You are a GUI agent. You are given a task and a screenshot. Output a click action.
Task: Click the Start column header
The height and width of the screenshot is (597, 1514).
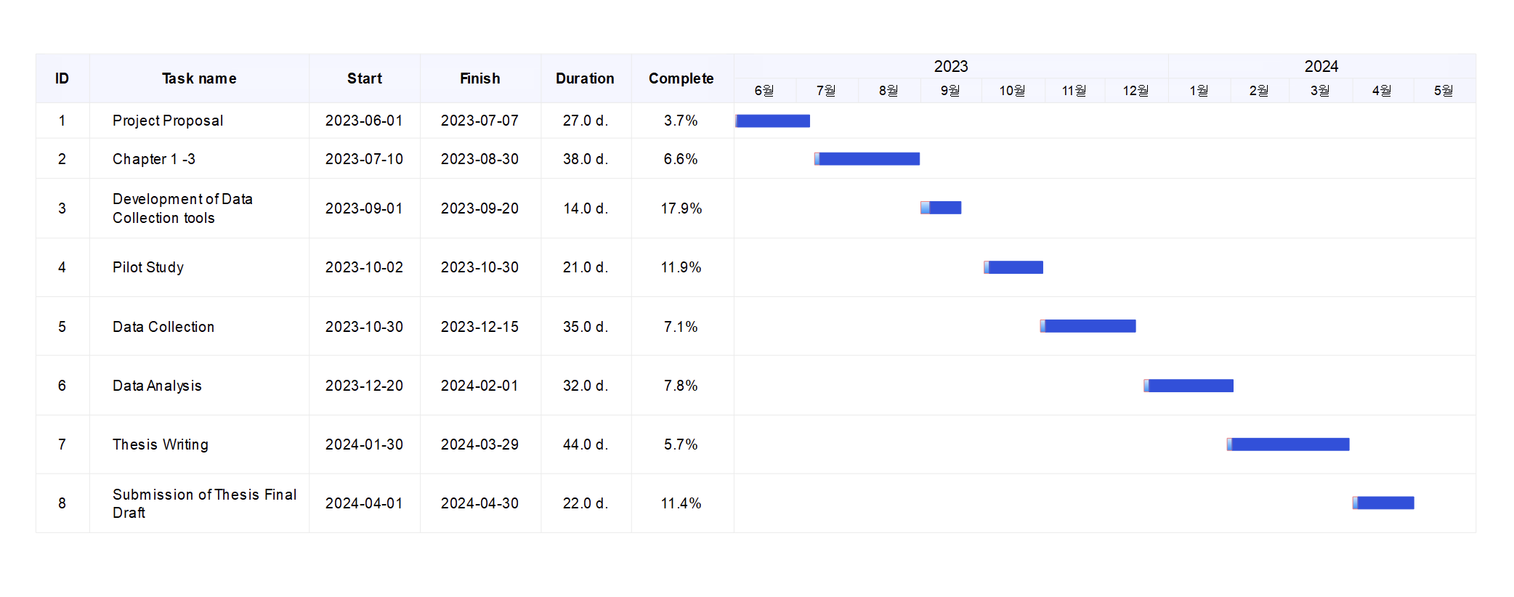tap(364, 78)
